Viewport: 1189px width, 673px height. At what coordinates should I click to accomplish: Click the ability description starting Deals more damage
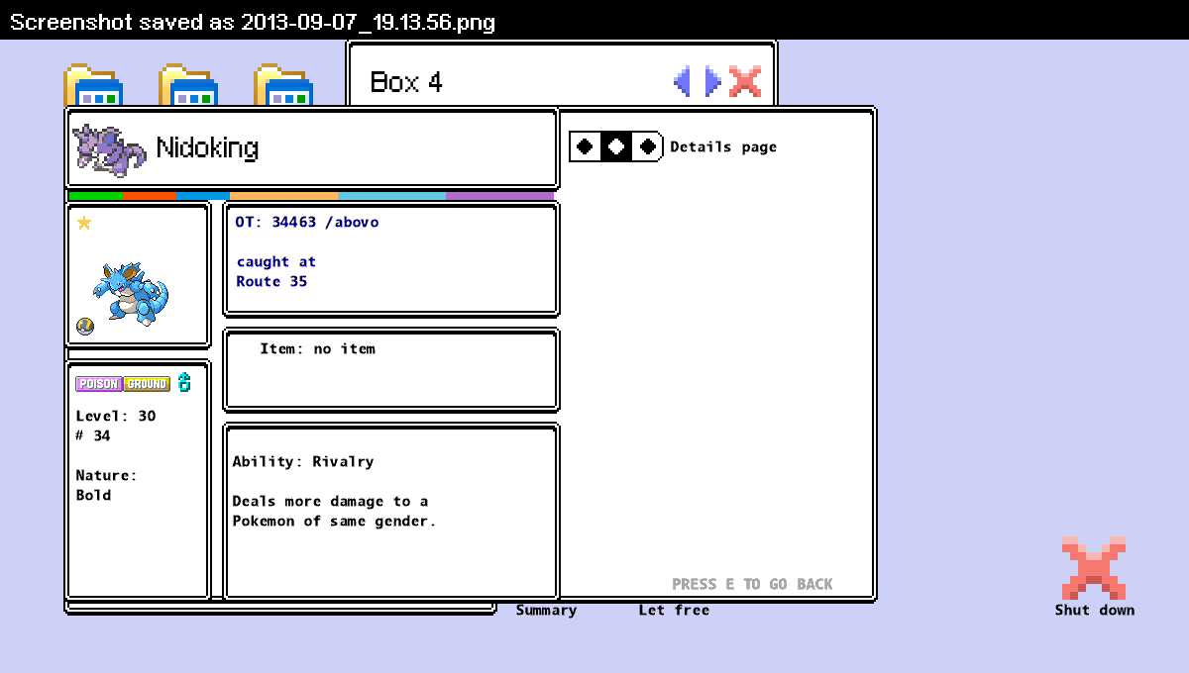(334, 512)
